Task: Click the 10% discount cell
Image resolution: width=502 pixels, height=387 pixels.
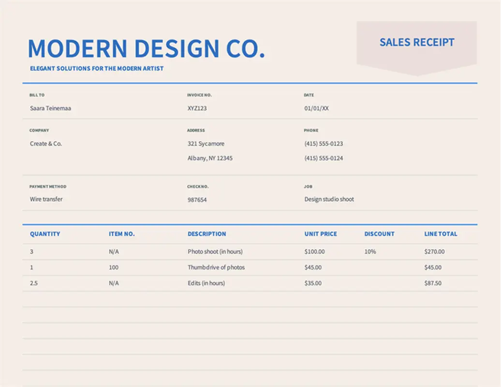Action: coord(370,252)
